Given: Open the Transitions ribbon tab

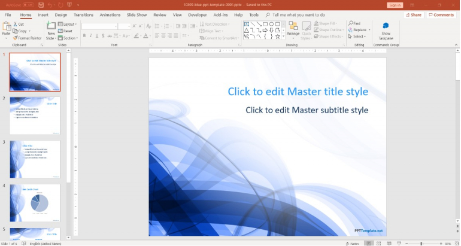Looking at the screenshot, I should point(83,14).
